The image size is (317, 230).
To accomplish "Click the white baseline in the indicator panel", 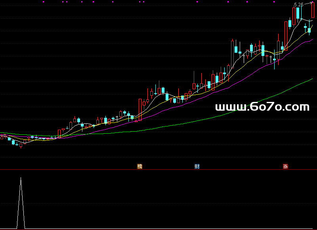I will tap(158, 229).
